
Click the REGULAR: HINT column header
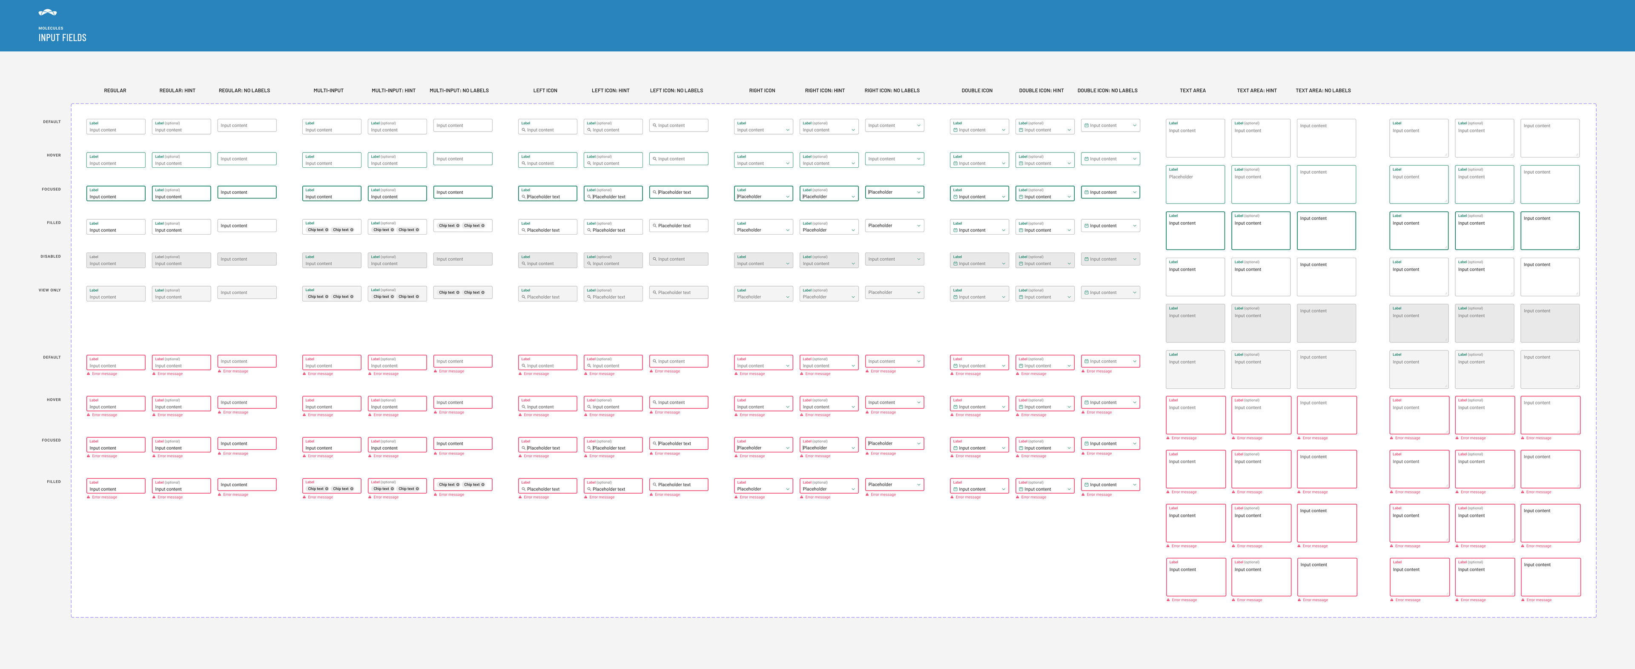tap(177, 91)
